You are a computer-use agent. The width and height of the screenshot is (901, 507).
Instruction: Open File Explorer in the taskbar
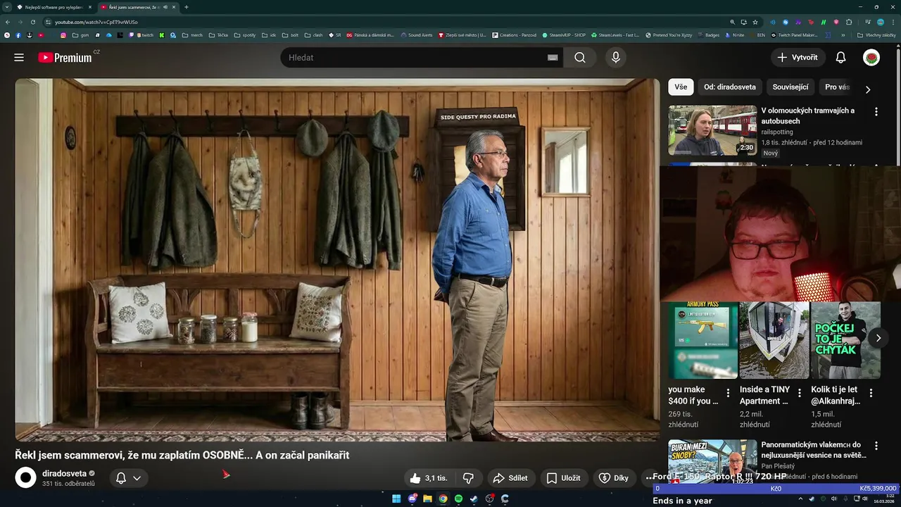tap(427, 499)
